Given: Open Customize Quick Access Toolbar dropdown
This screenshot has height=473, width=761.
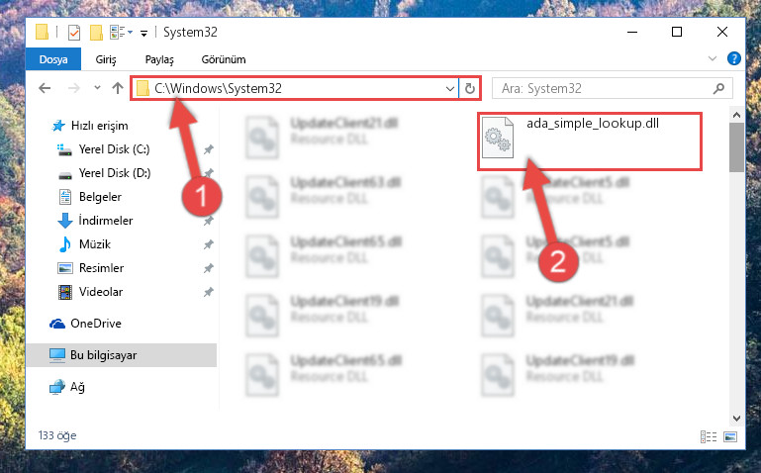Looking at the screenshot, I should (x=143, y=33).
